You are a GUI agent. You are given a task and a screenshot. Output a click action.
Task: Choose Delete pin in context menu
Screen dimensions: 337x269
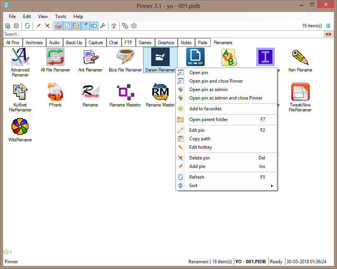point(226,158)
